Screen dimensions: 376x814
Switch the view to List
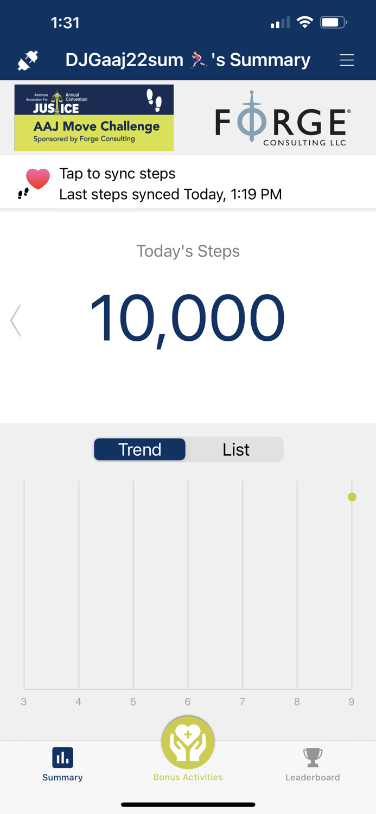236,449
